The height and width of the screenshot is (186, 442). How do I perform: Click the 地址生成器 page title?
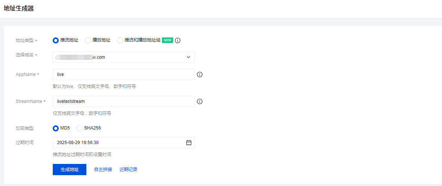pyautogui.click(x=19, y=8)
